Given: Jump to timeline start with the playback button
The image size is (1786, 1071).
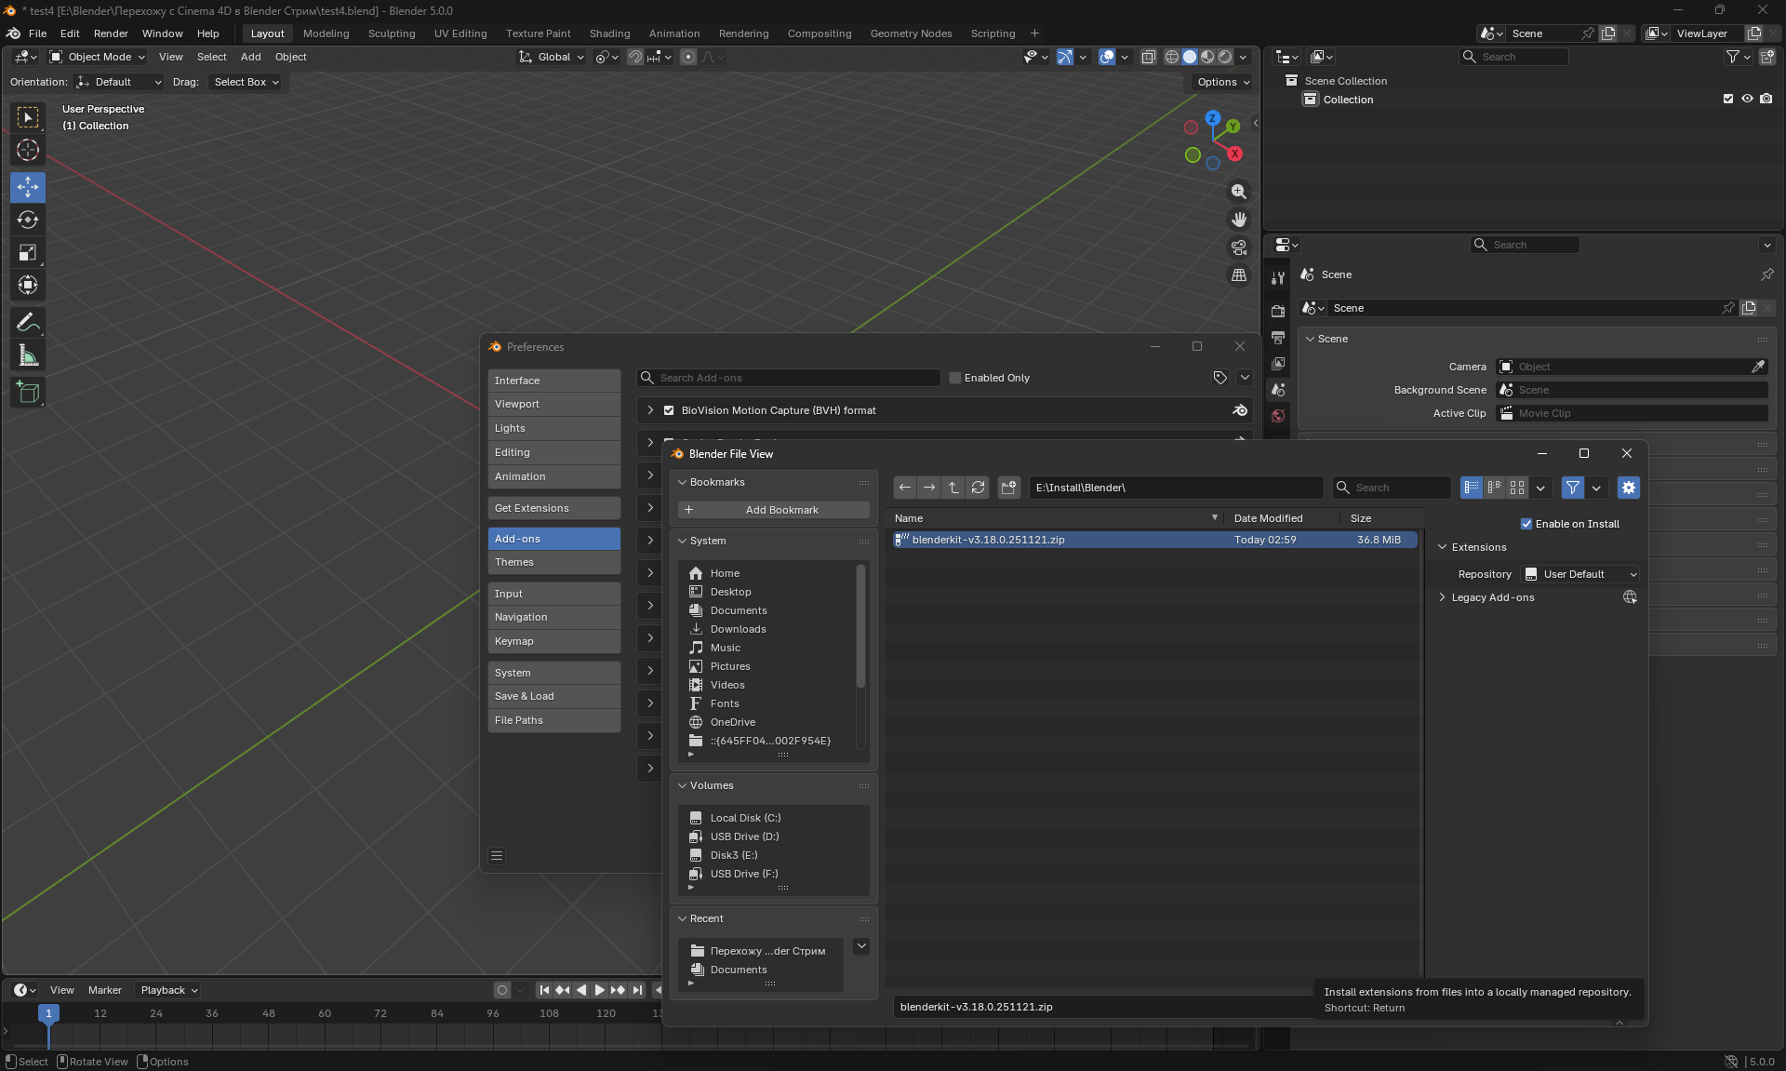Looking at the screenshot, I should click(544, 990).
